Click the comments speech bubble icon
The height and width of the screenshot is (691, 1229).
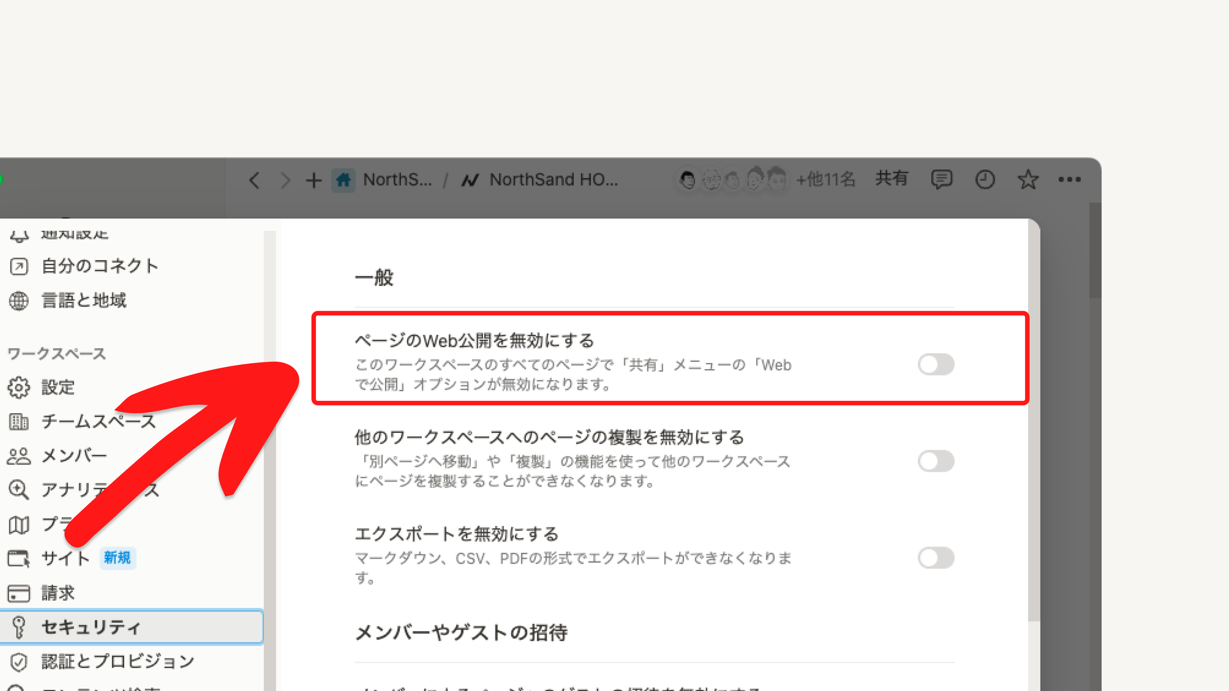point(941,179)
